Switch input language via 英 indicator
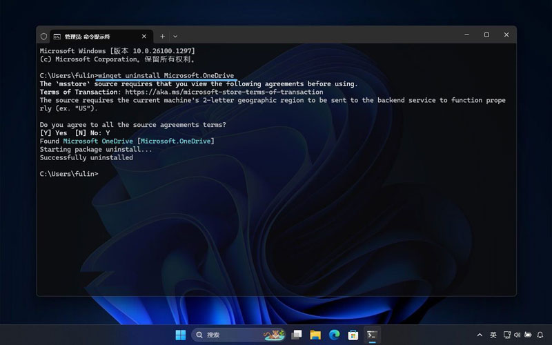The height and width of the screenshot is (345, 552). point(493,335)
